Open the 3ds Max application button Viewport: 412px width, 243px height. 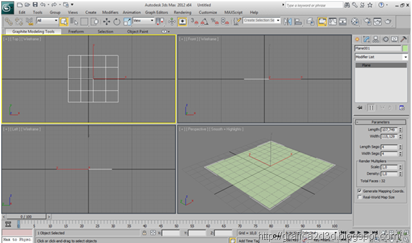(x=8, y=8)
